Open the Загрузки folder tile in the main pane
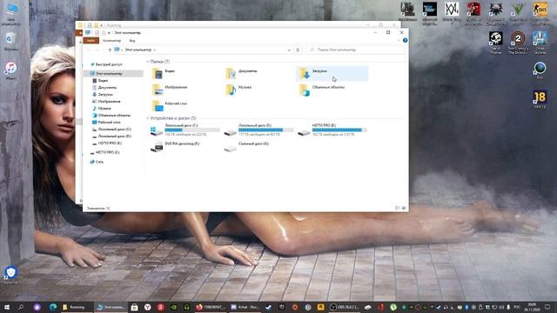Viewport: 557px width, 313px height. (332, 73)
